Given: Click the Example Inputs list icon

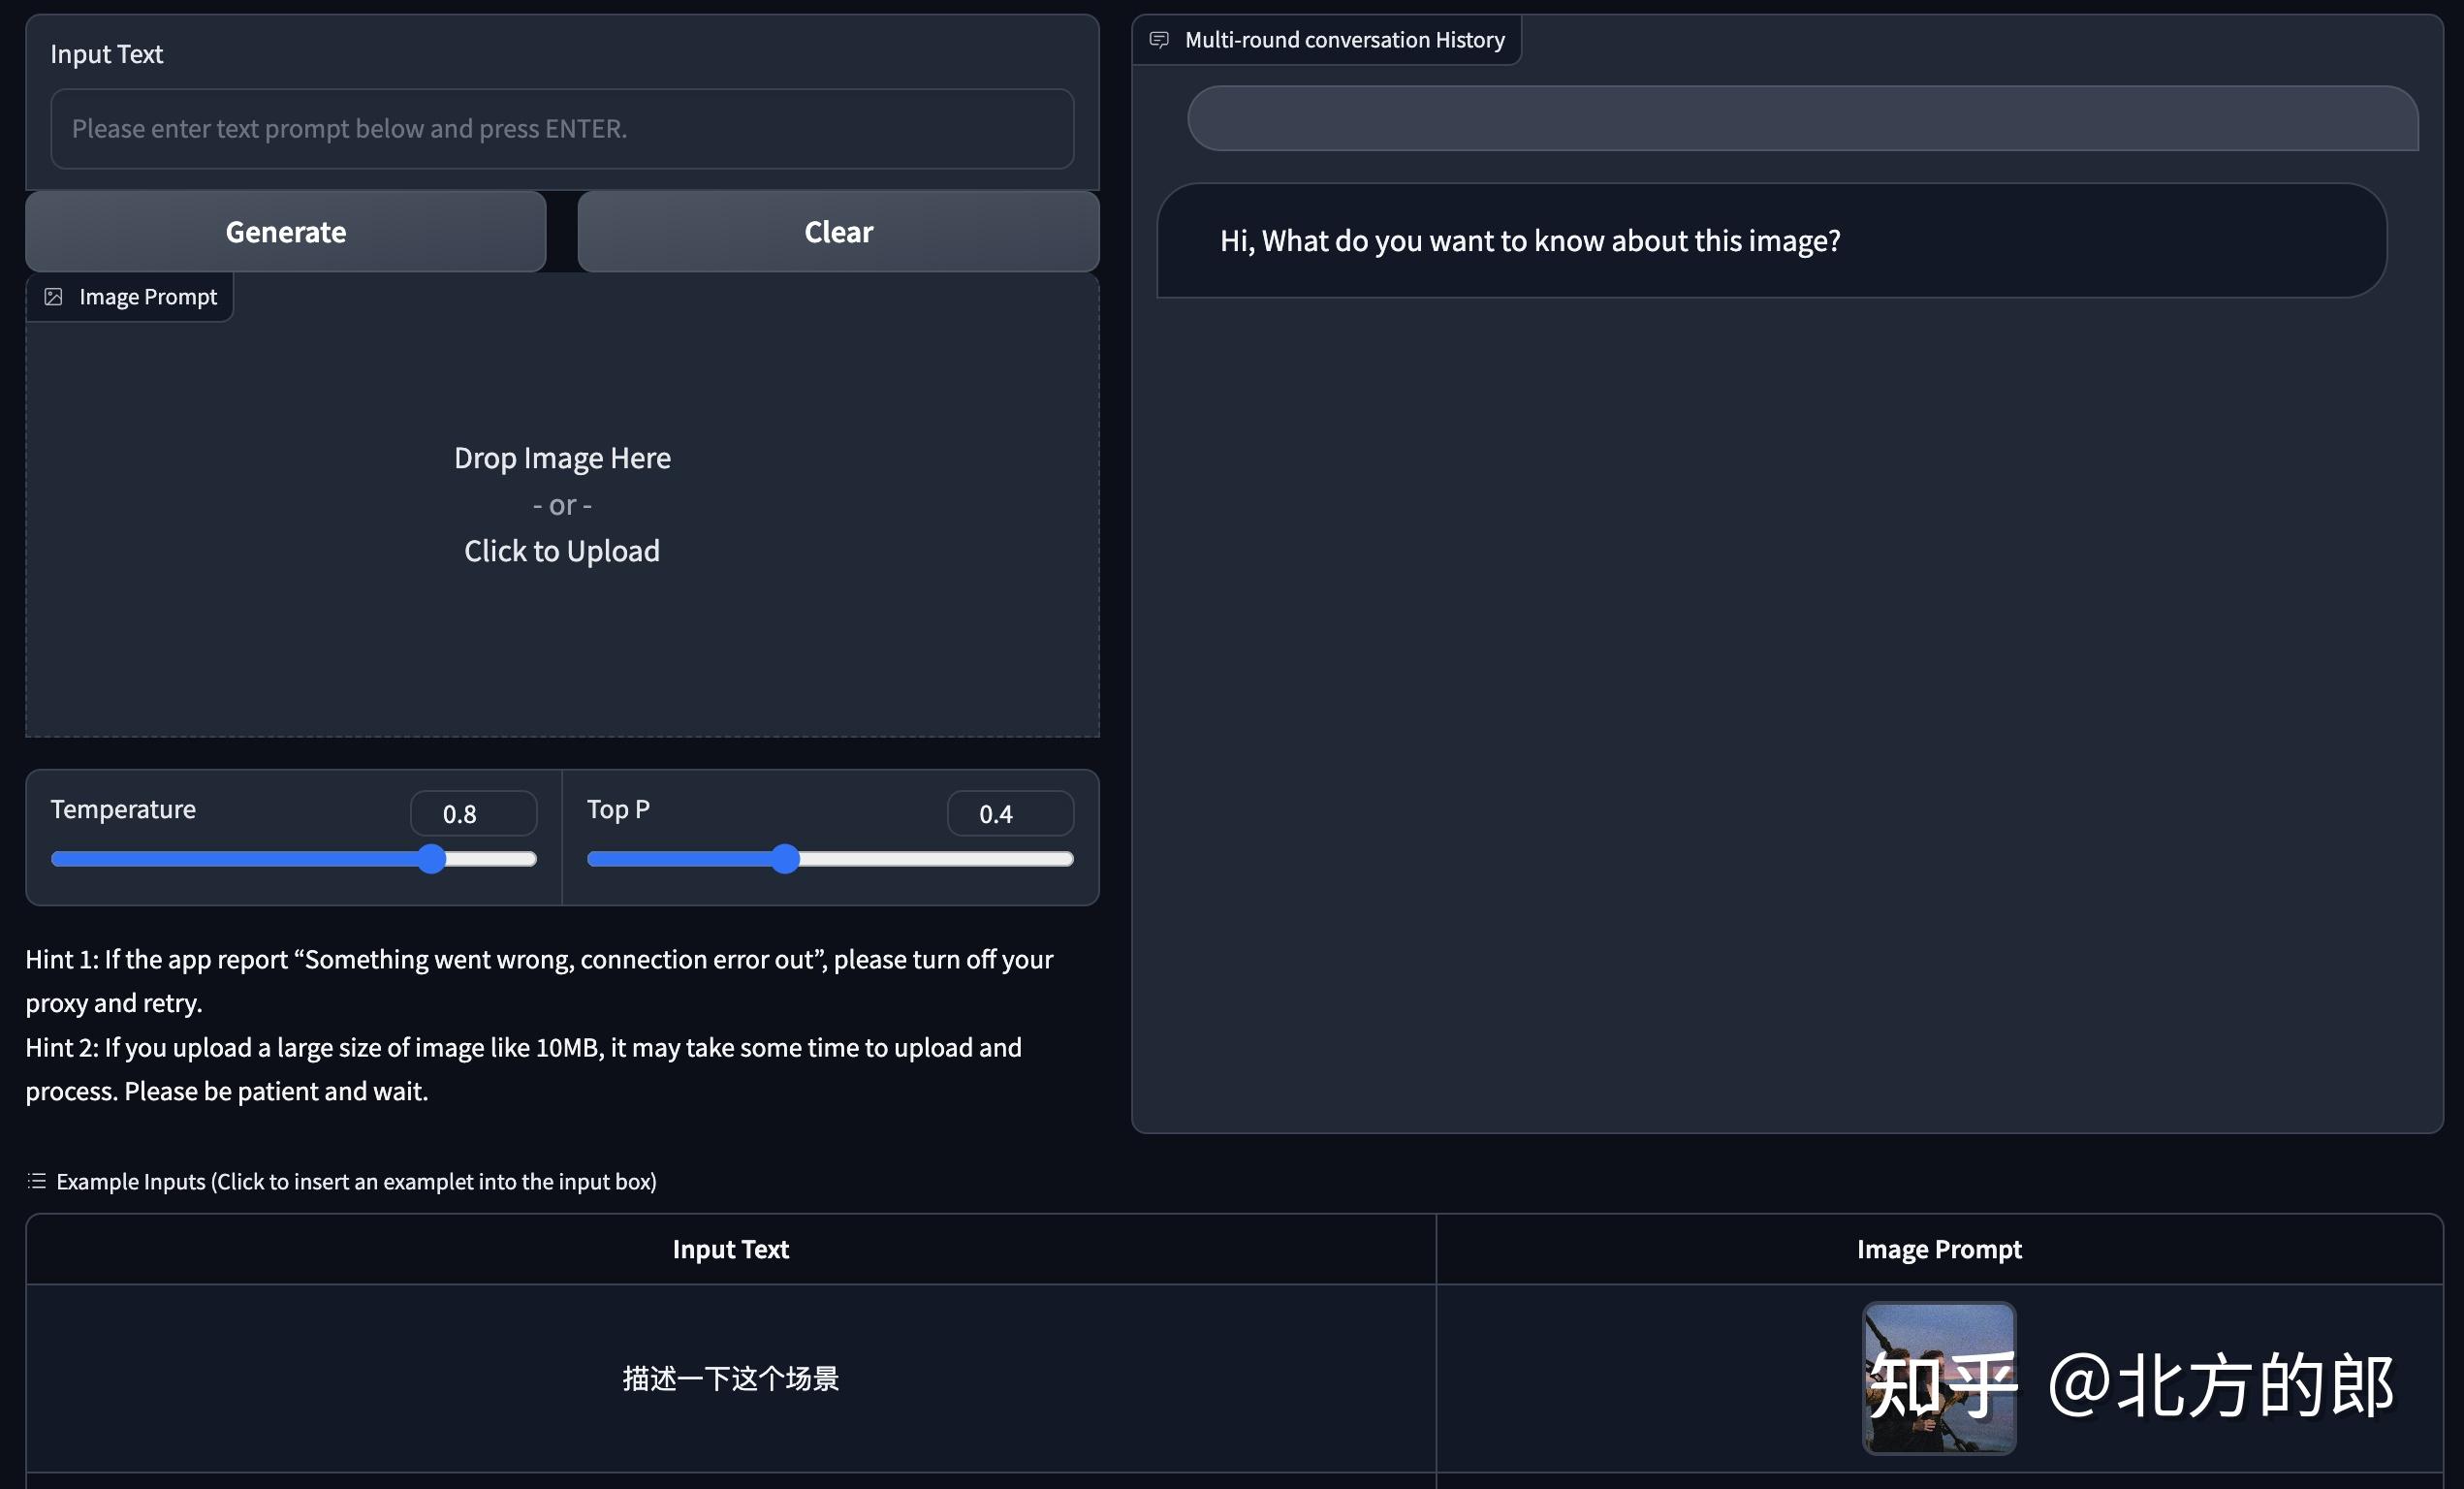Looking at the screenshot, I should pyautogui.click(x=37, y=1181).
